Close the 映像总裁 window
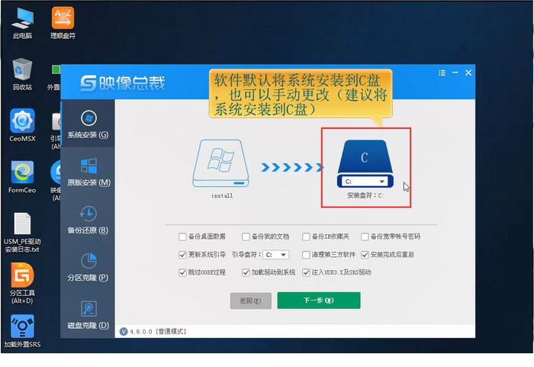 point(468,72)
